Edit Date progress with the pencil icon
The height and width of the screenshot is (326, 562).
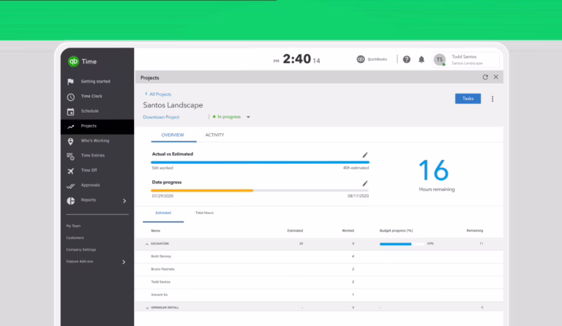click(365, 183)
